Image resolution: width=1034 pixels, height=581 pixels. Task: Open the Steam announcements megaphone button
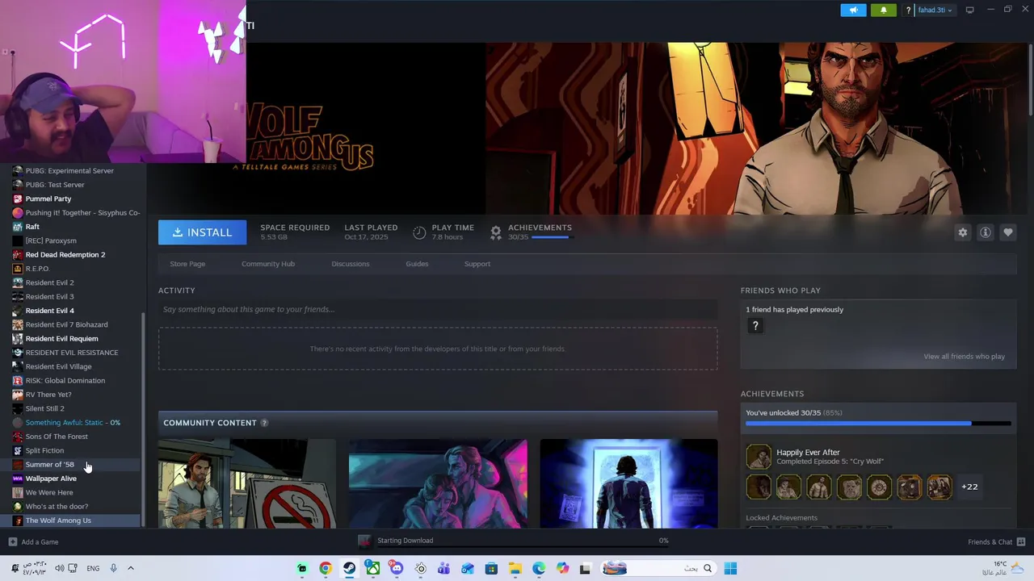point(853,10)
